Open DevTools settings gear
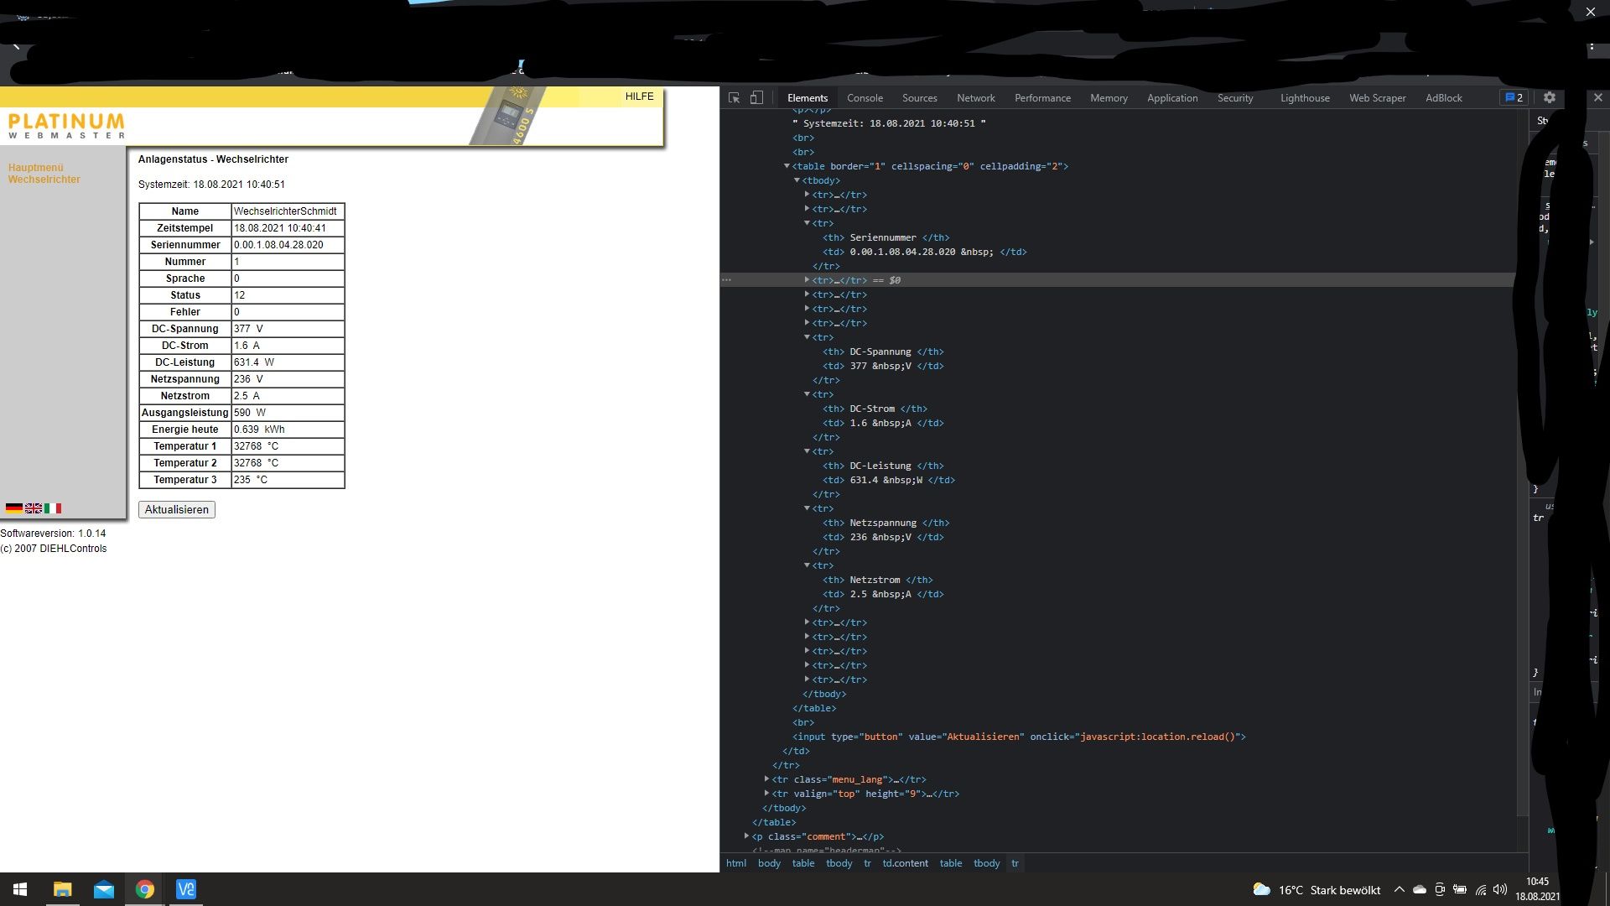Screen dimensions: 1610x906 pos(1550,97)
